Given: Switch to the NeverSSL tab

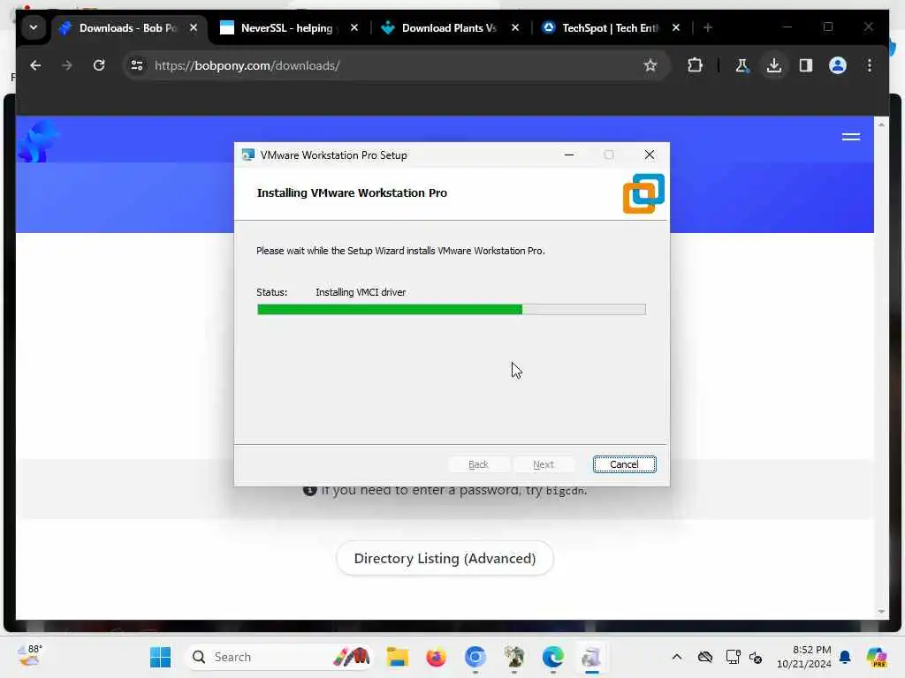Looking at the screenshot, I should [x=285, y=27].
